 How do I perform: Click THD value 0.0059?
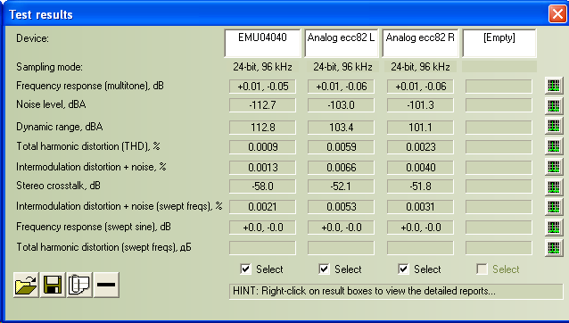[341, 147]
